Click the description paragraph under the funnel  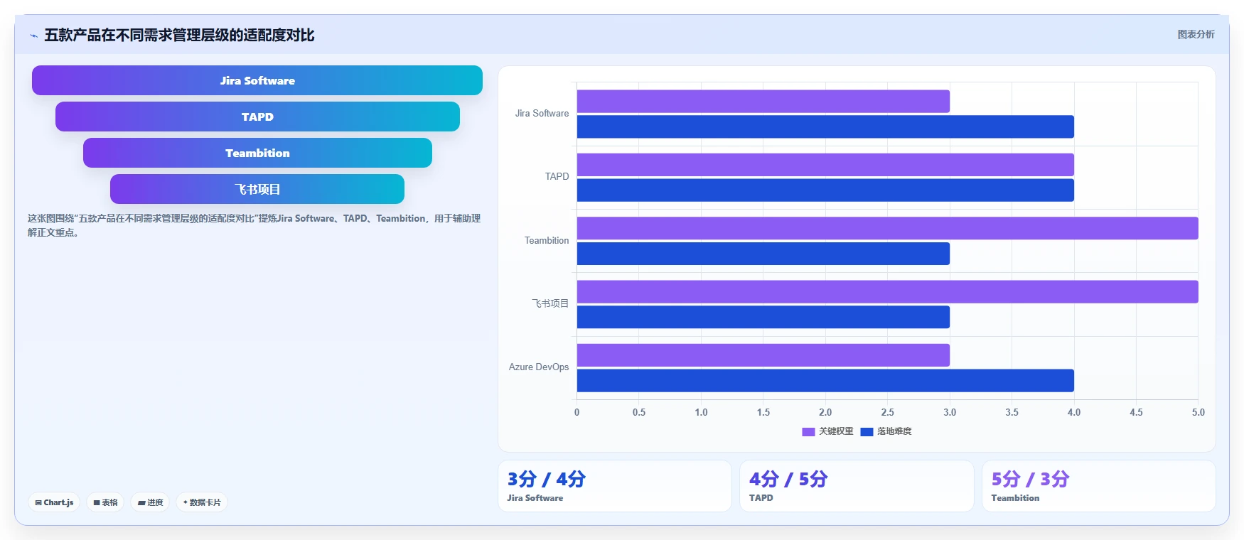[254, 225]
